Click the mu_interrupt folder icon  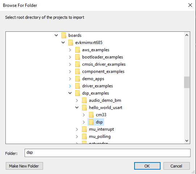84,129
